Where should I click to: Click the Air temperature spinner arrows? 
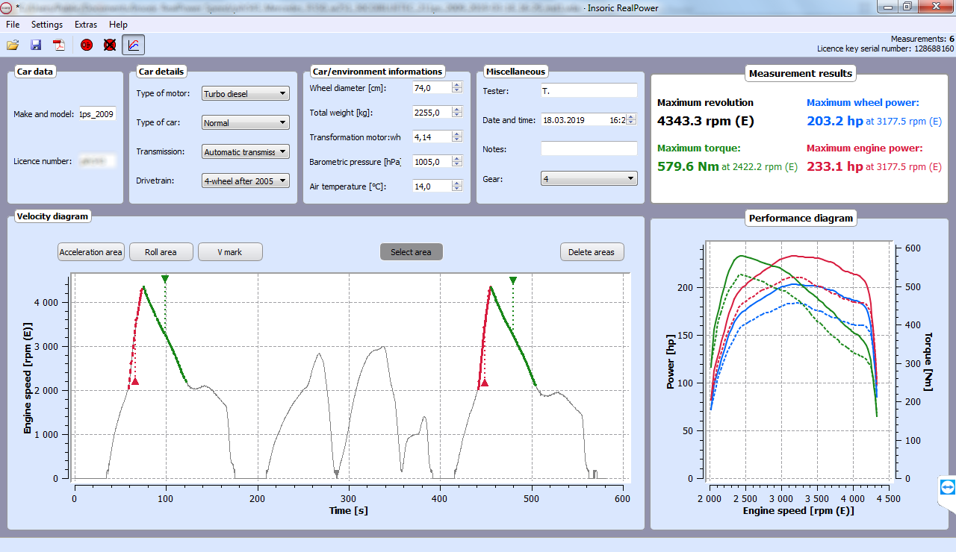coord(457,186)
